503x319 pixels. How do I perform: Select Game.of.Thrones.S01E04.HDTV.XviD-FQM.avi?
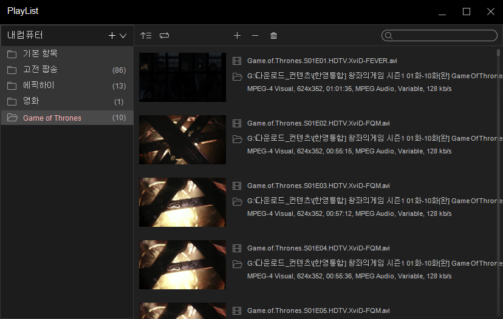pyautogui.click(x=318, y=248)
